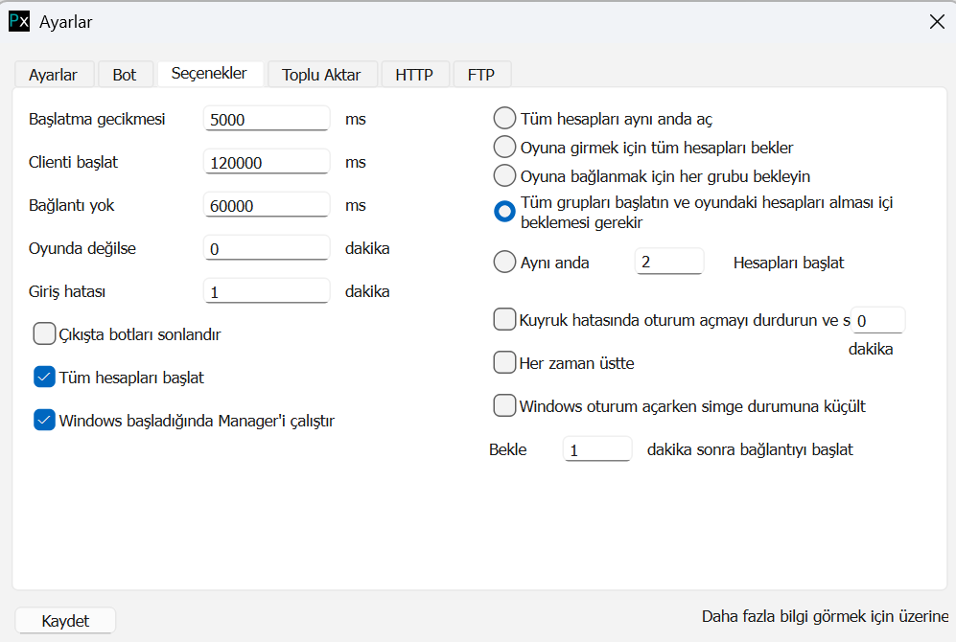Screen dimensions: 956x642
Task: Switch to the Ayarlar tab
Action: (54, 75)
